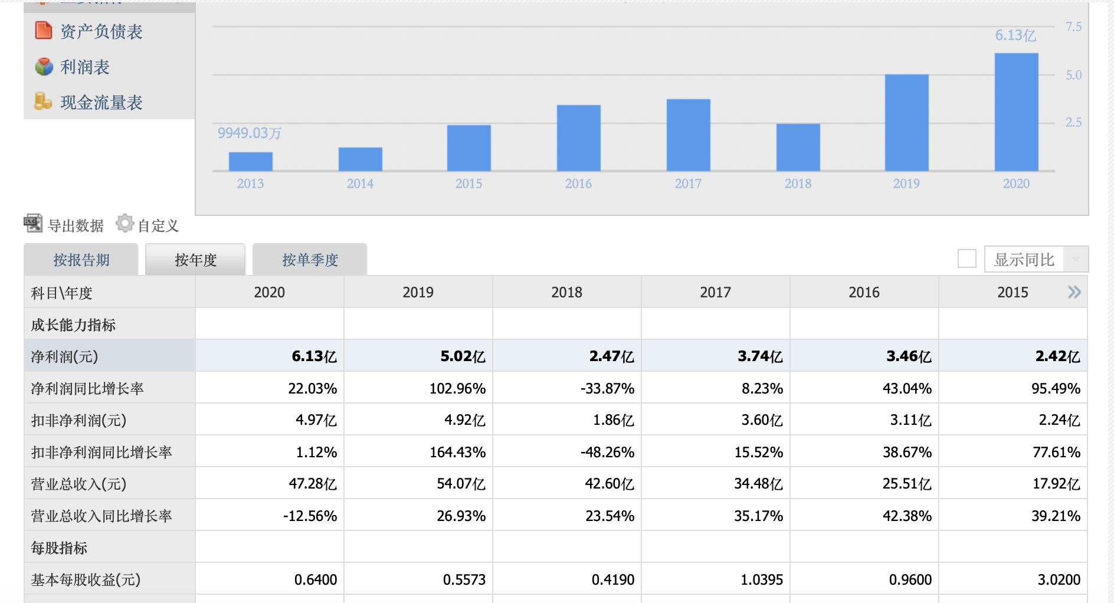1114x603 pixels.
Task: Click the 导出数据 export icon
Action: click(33, 224)
